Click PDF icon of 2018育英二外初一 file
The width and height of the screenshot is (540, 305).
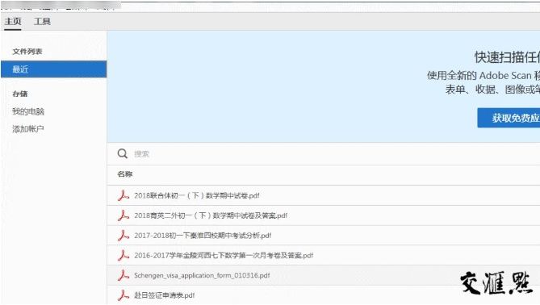tap(123, 215)
